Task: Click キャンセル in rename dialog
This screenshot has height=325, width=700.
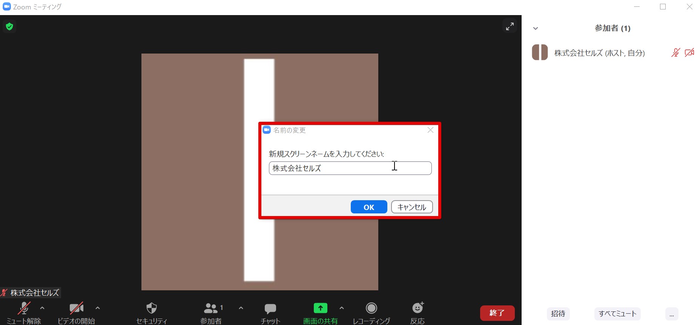Action: pos(412,207)
